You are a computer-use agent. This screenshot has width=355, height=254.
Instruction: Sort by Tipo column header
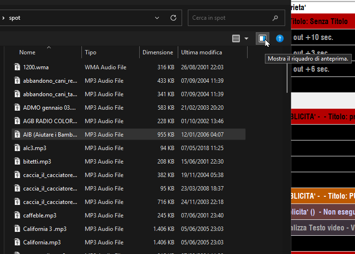pyautogui.click(x=91, y=52)
